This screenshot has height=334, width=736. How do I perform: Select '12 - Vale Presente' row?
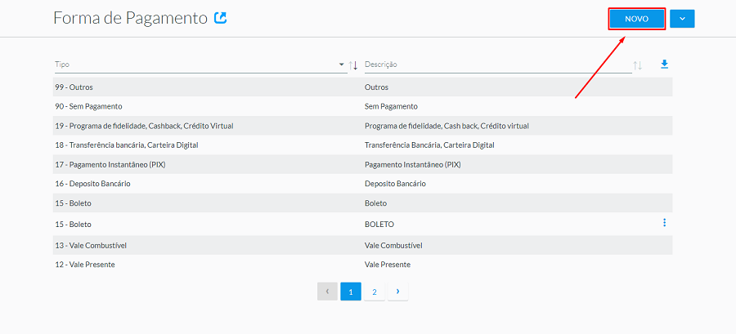click(x=362, y=265)
